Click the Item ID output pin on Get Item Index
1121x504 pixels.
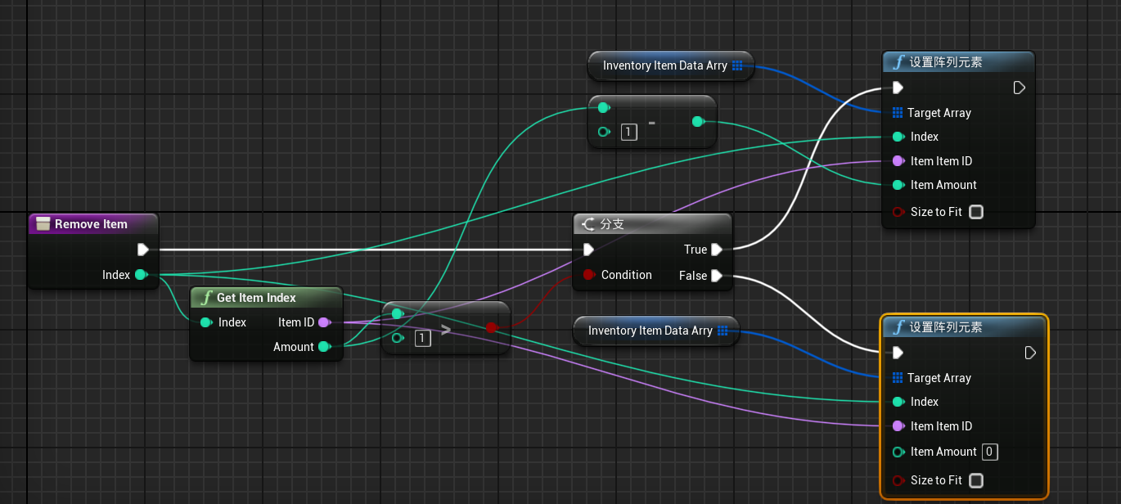click(x=324, y=322)
